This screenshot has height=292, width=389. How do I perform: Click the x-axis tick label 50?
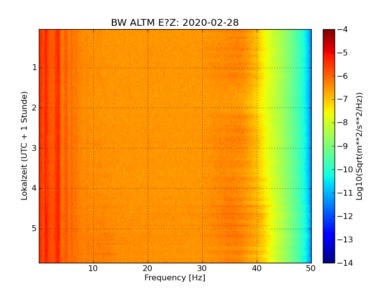tap(311, 269)
